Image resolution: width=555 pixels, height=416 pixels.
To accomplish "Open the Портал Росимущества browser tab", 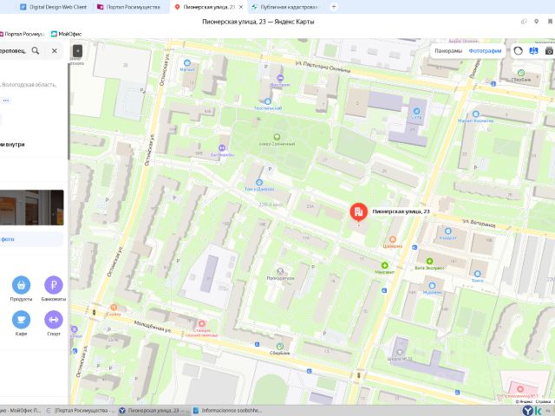I will [x=129, y=7].
